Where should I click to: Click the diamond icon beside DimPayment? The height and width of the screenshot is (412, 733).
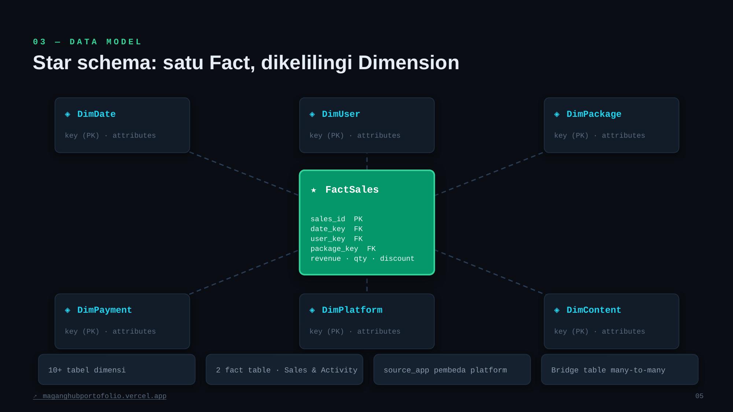coord(67,310)
